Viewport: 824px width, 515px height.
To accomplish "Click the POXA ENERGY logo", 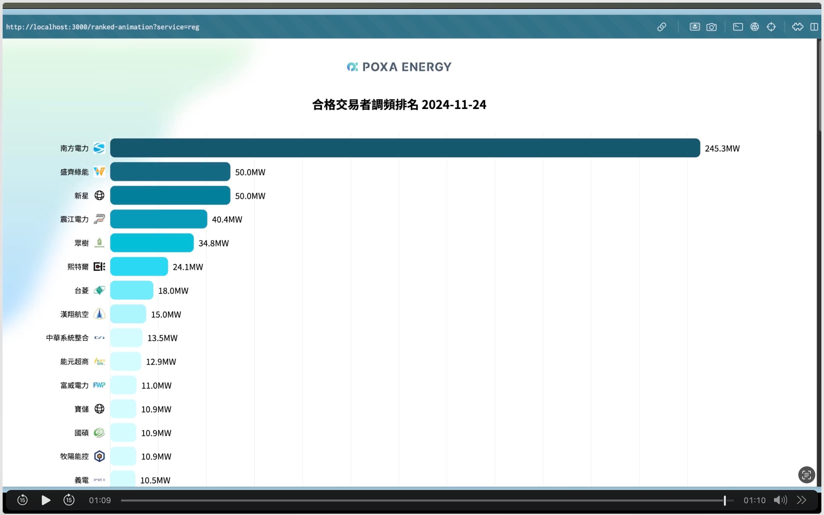I will click(x=398, y=67).
